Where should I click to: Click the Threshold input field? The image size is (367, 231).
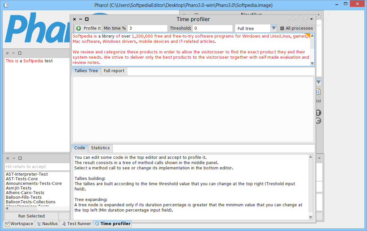(x=212, y=28)
